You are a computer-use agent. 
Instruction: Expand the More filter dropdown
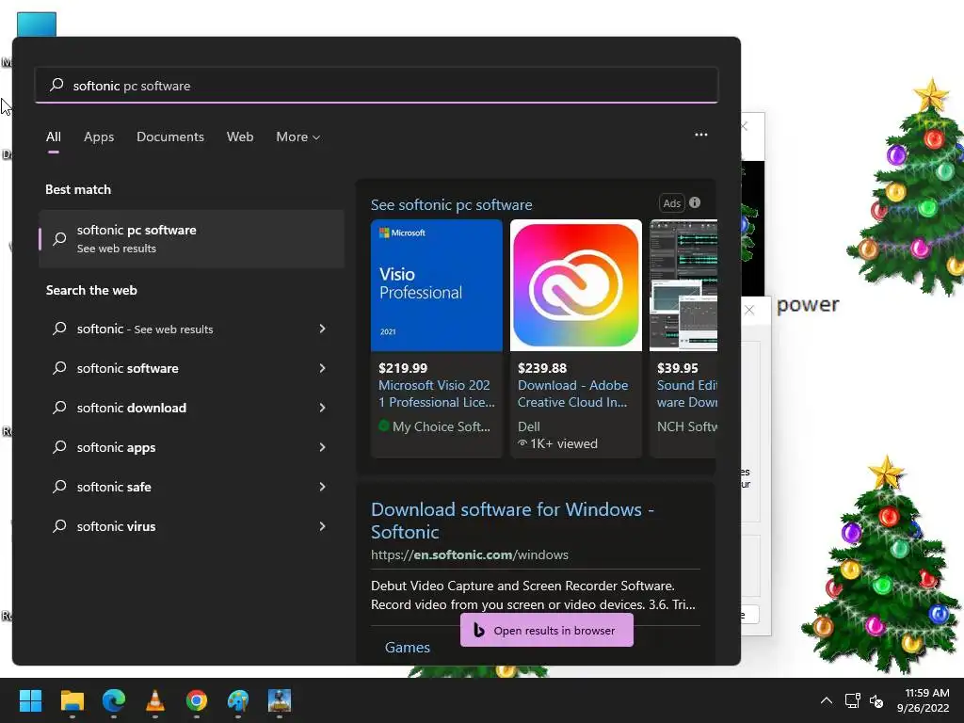(x=298, y=137)
